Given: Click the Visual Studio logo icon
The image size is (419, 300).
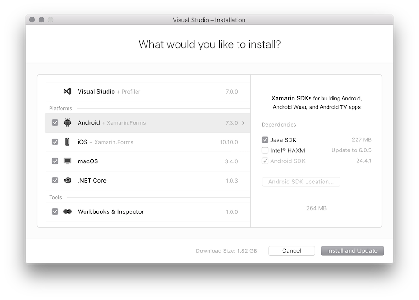Looking at the screenshot, I should click(x=68, y=92).
